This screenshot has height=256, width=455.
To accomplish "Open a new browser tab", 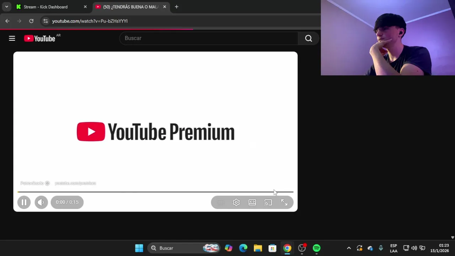I will [x=176, y=7].
